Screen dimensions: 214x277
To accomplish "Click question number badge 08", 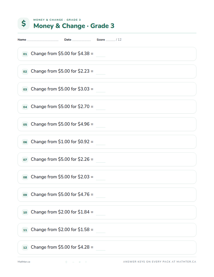I will click(x=25, y=177).
